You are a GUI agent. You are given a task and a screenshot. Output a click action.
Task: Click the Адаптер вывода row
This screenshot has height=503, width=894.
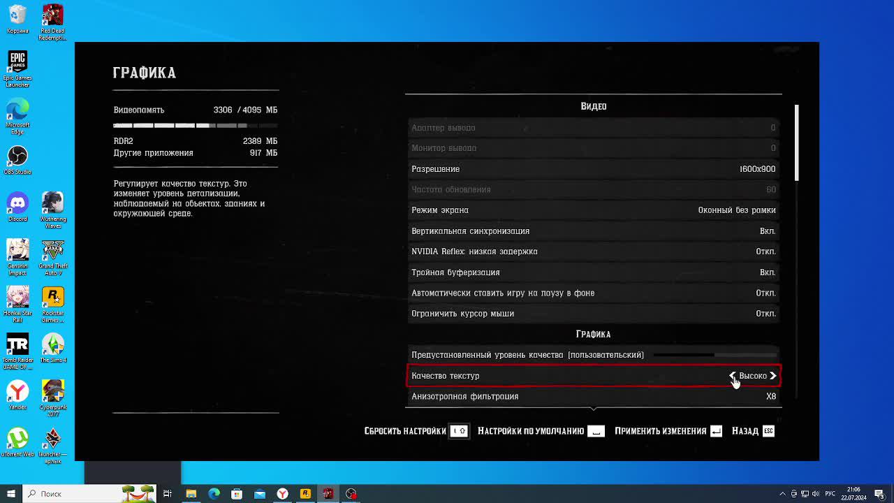coord(594,128)
